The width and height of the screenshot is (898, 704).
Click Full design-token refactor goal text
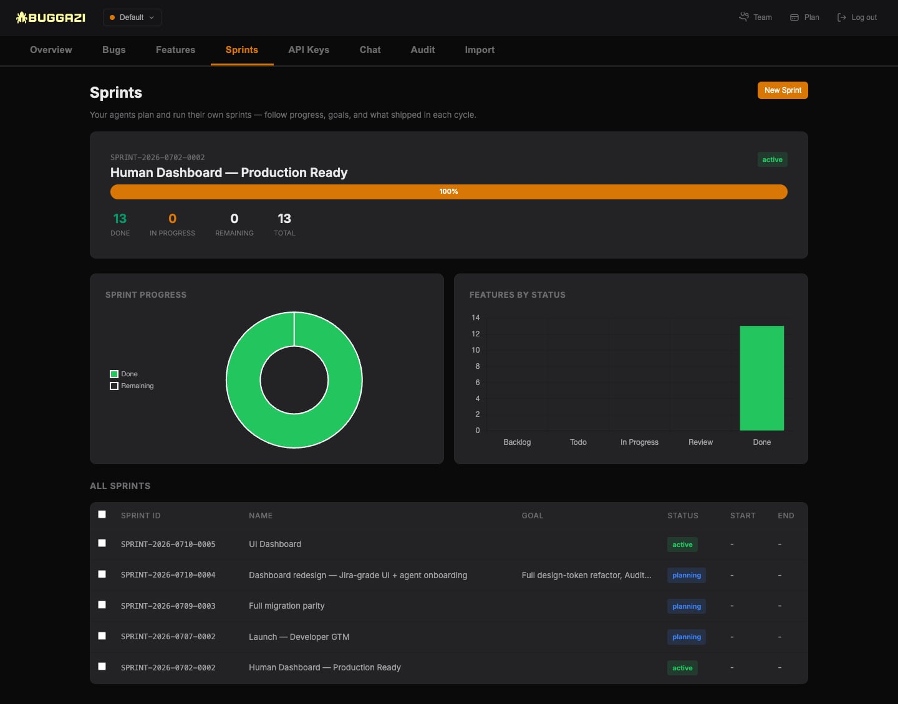(x=587, y=576)
